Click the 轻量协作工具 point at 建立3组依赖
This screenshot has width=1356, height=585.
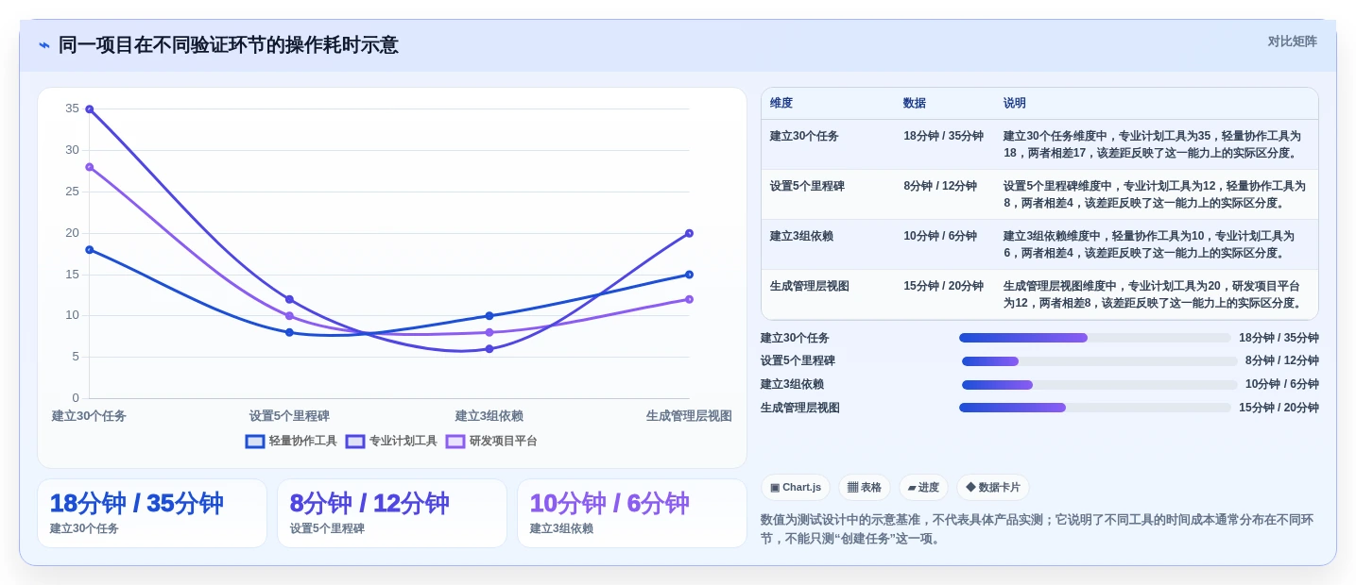coord(489,316)
